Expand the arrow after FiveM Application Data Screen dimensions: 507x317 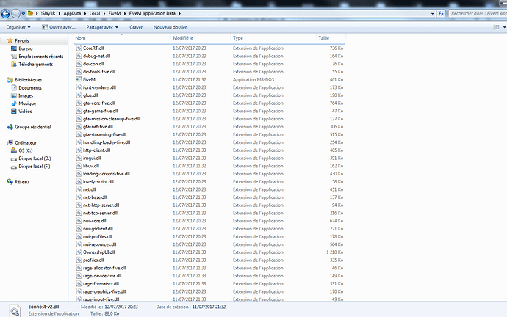click(179, 13)
